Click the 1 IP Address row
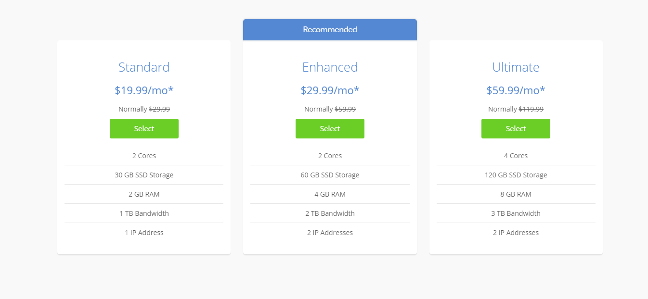The image size is (648, 299). click(144, 233)
